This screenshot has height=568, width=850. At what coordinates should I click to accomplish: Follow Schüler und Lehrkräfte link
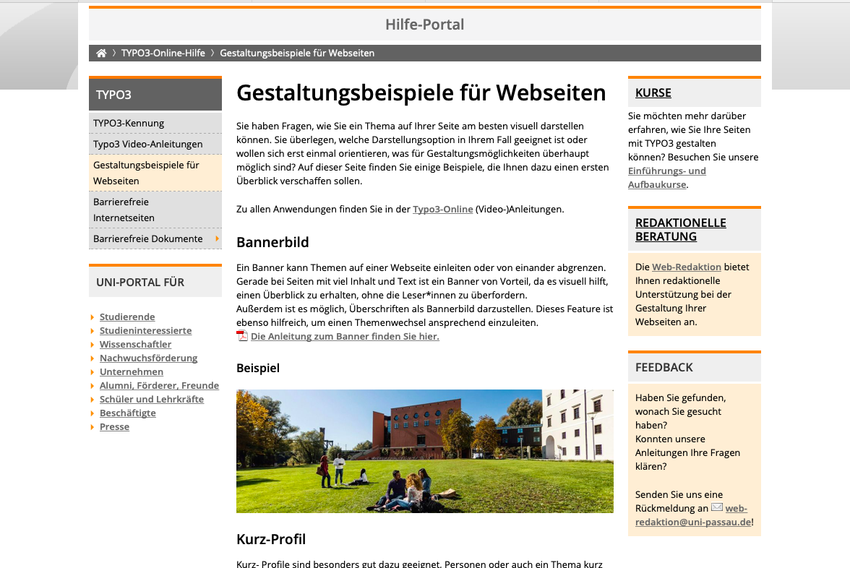click(151, 399)
